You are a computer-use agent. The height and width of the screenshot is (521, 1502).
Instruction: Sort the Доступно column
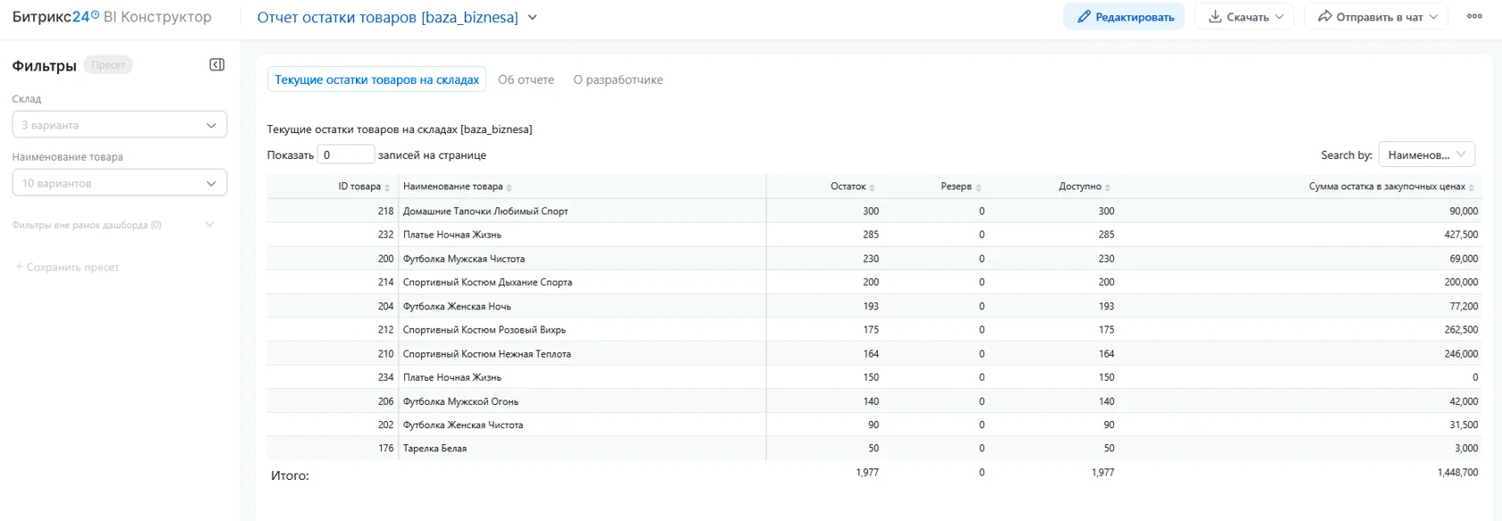(1108, 188)
